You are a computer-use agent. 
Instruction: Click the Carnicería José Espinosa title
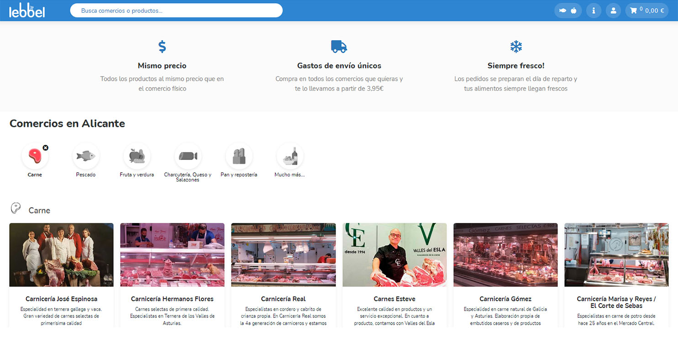point(62,299)
